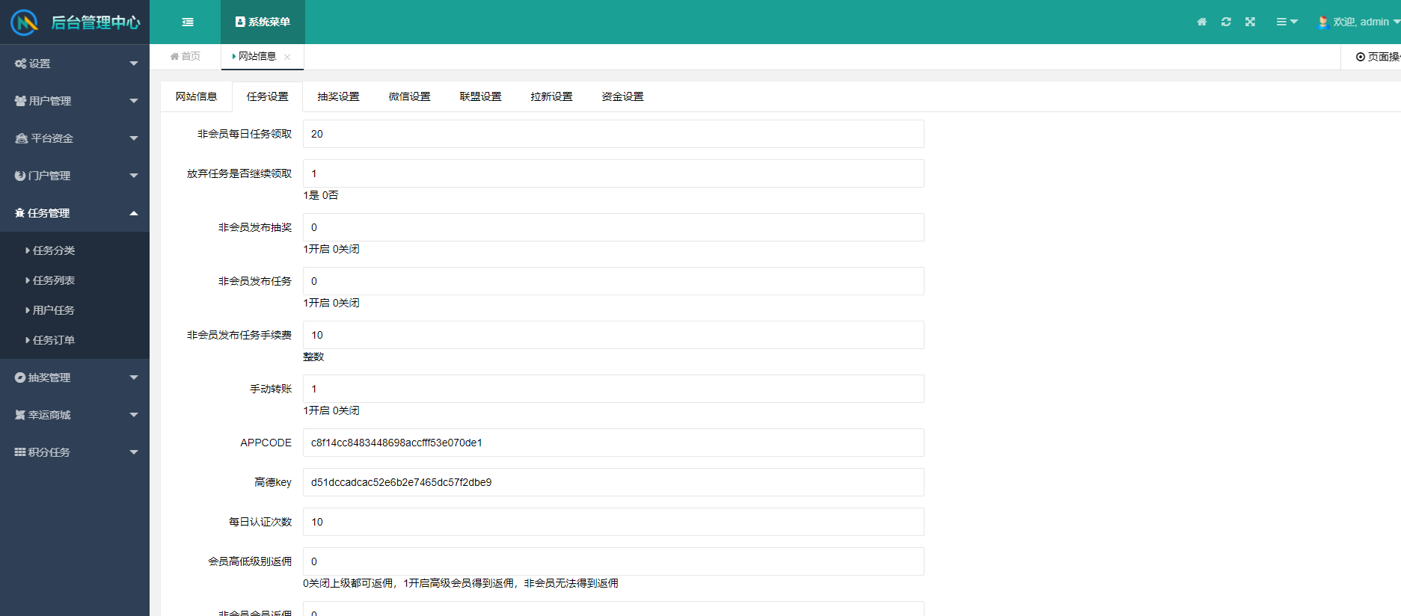Toggle fullscreen with the expand icon
Viewport: 1401px width, 616px height.
point(1250,22)
